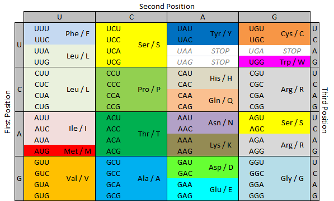Select the Gln / Q label

pos(220,100)
